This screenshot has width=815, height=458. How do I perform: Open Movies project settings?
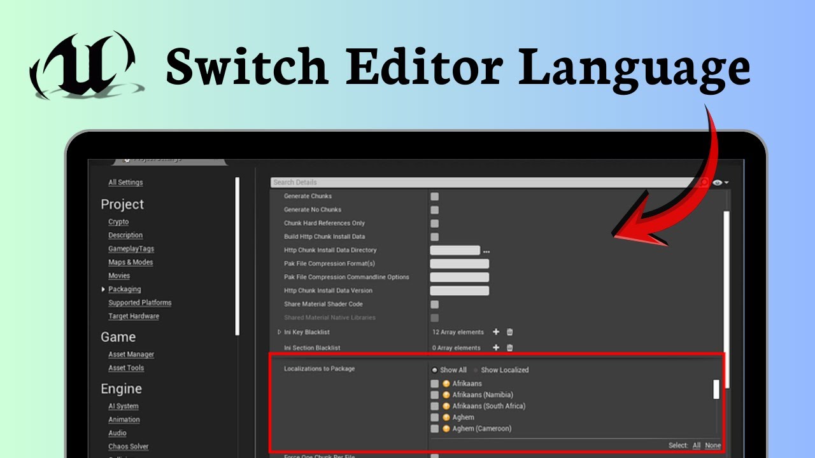tap(119, 275)
